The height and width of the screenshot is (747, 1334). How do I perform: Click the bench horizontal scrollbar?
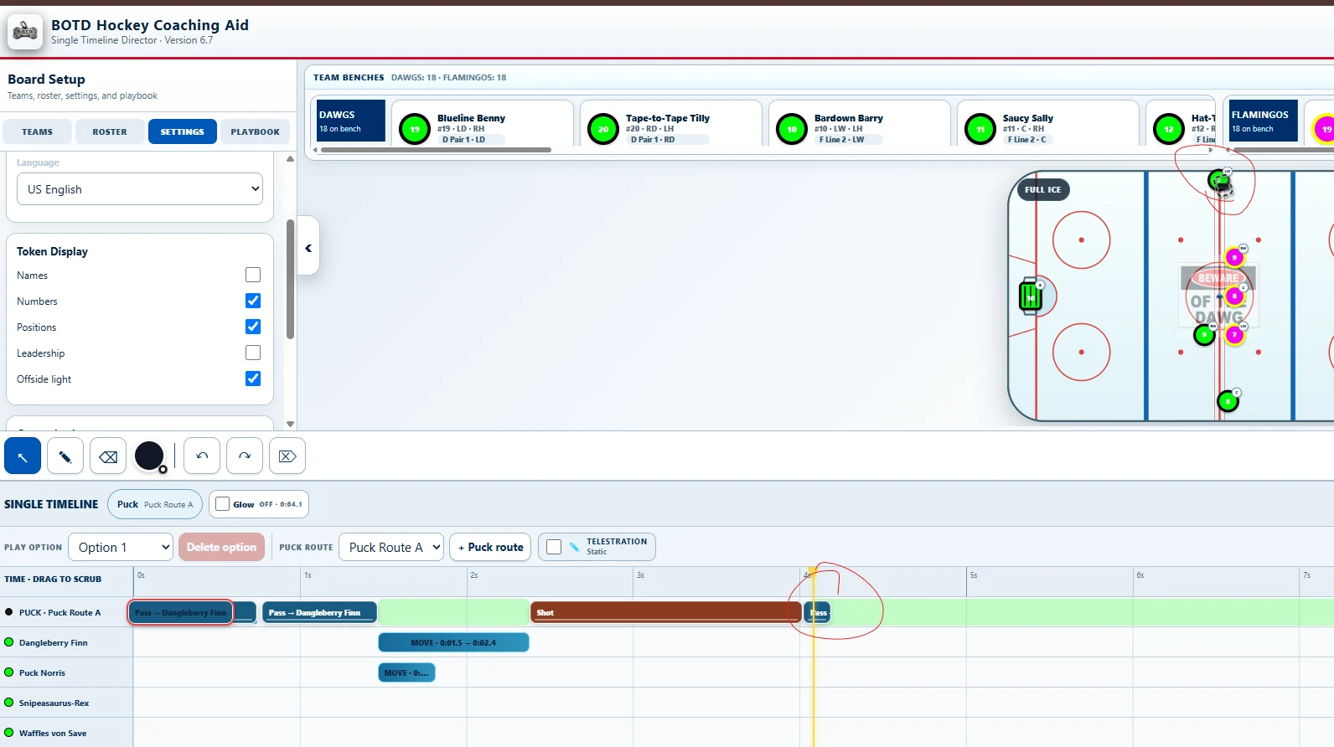[x=436, y=150]
